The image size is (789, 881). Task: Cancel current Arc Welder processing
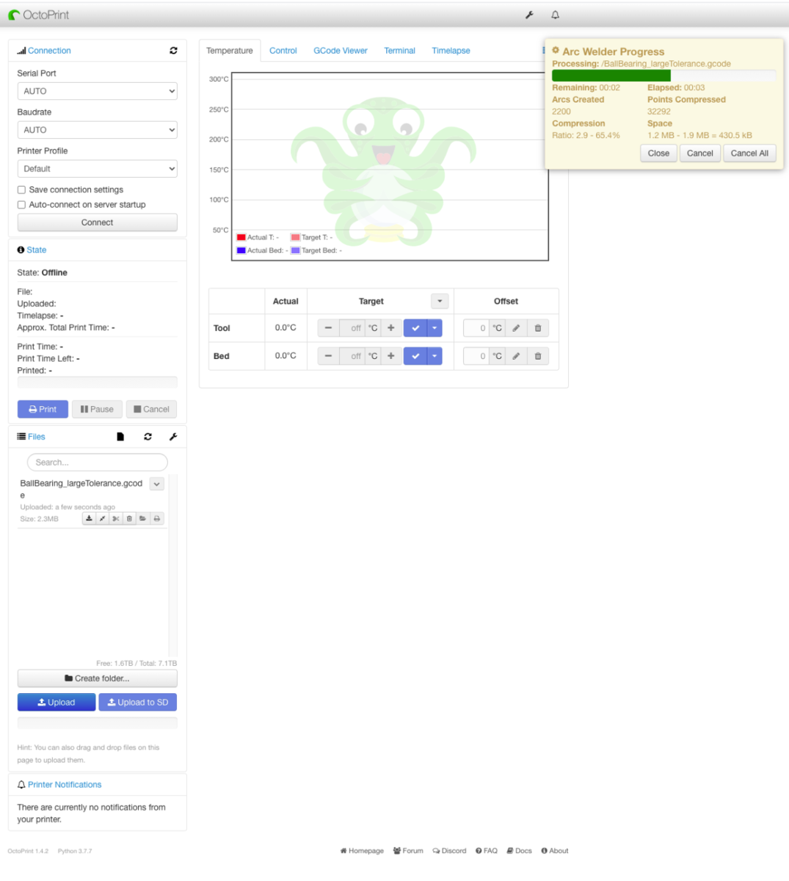[x=700, y=153]
